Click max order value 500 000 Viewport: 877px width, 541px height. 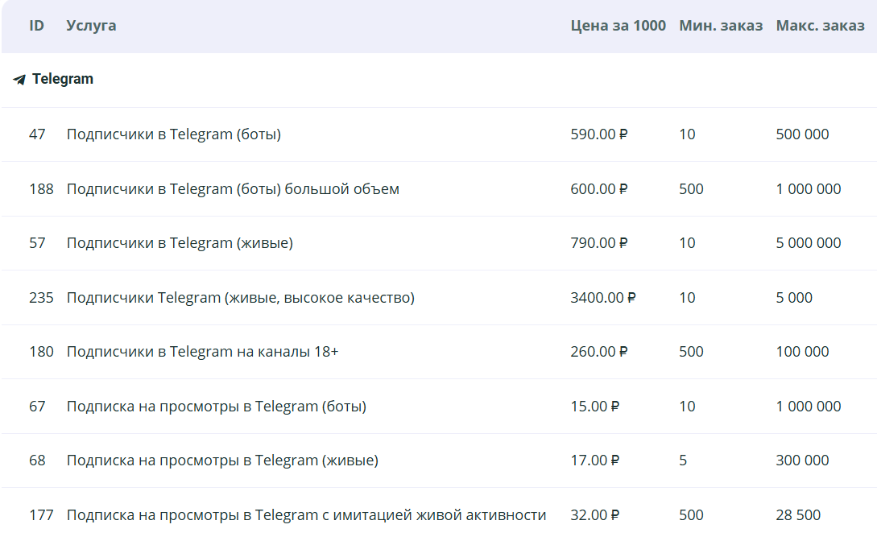[802, 134]
